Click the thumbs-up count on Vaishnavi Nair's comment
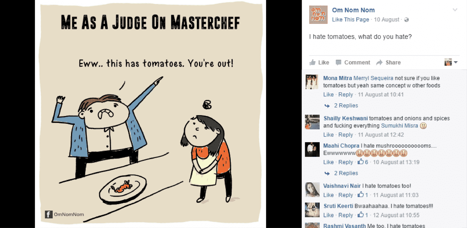The width and height of the screenshot is (467, 228). click(363, 195)
